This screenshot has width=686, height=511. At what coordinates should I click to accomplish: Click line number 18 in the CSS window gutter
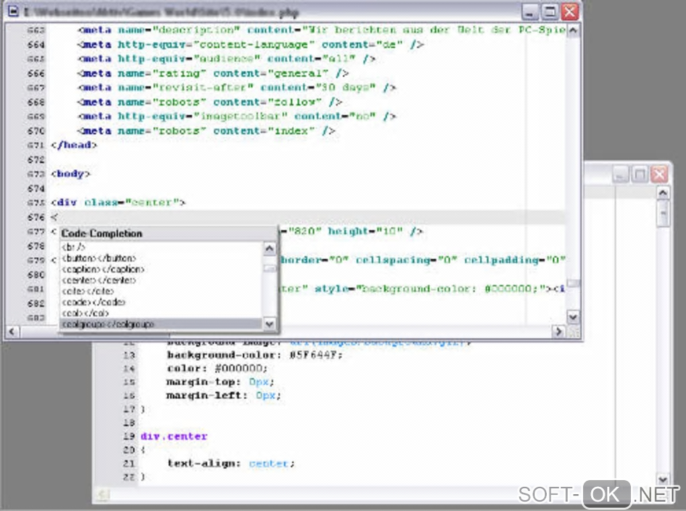[128, 423]
